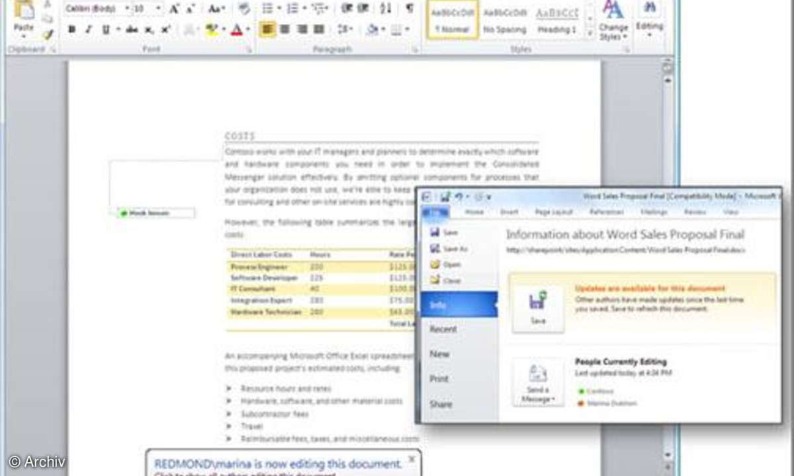Toggle Align Text Right
Image resolution: width=794 pixels, height=476 pixels.
(302, 30)
